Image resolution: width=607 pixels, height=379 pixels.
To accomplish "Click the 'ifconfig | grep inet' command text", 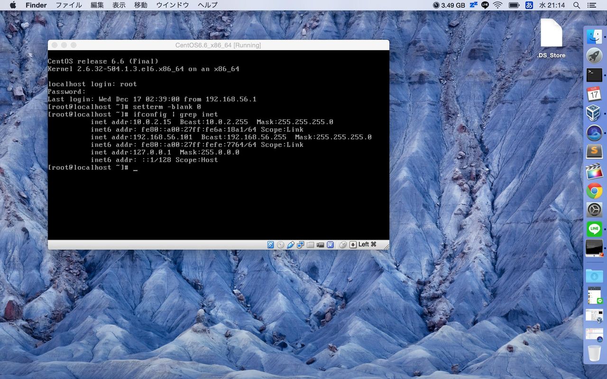I will (x=175, y=114).
